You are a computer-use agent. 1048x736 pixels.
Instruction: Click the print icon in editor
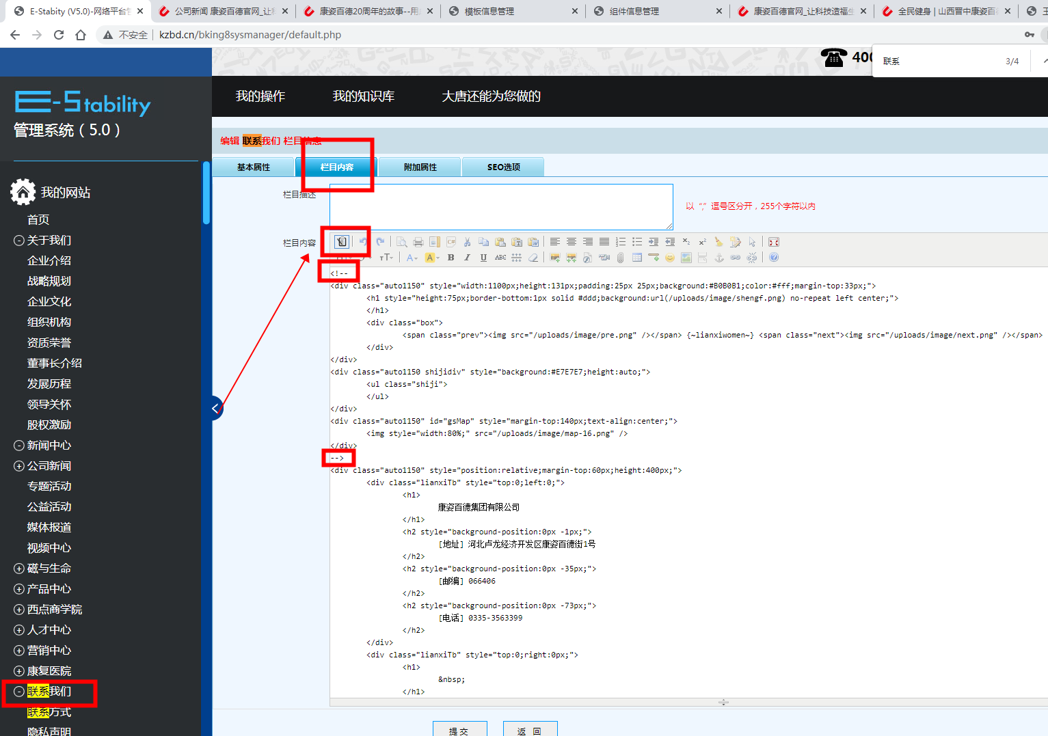[x=418, y=242]
